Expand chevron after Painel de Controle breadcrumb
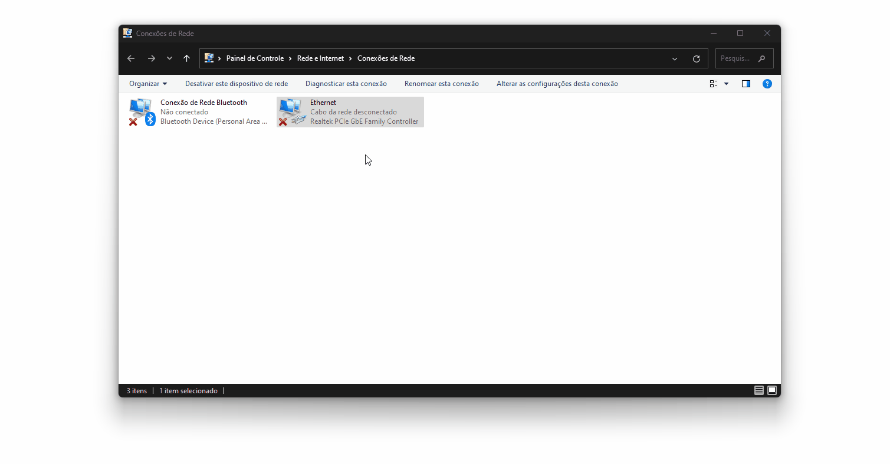 click(x=291, y=58)
